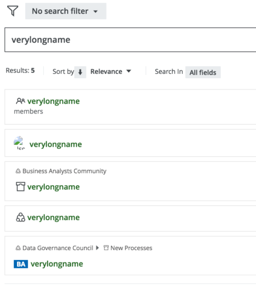Viewport: 256px width, 301px height.
Task: Open the verylongname community result
Action: coord(53,218)
